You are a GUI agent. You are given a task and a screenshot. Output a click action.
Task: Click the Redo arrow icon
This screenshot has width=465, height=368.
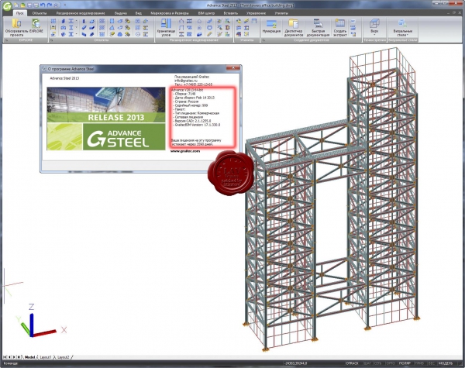(x=50, y=5)
